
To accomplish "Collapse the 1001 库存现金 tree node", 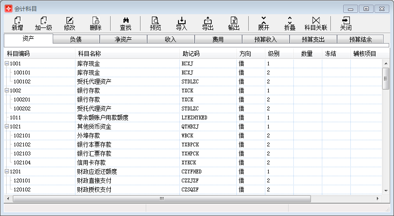I will click(7, 63).
